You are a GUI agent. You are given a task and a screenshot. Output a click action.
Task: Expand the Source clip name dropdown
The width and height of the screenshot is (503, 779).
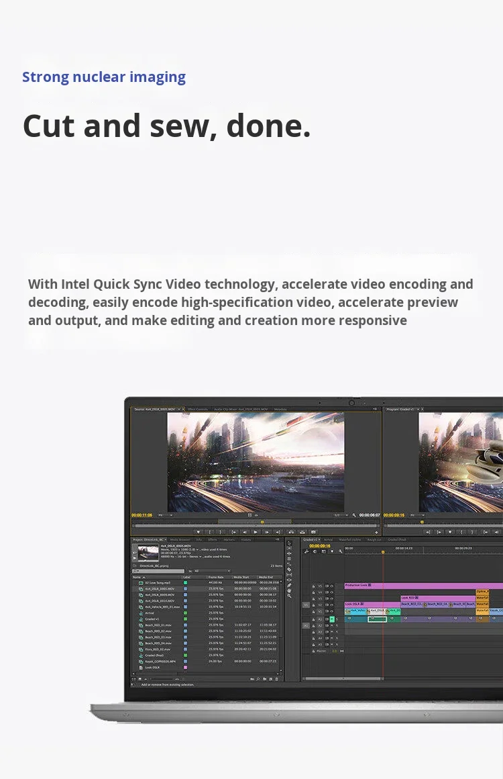(x=180, y=409)
